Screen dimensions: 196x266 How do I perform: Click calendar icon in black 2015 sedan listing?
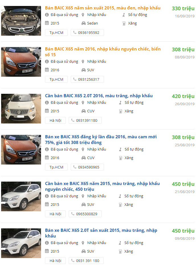[47, 23]
